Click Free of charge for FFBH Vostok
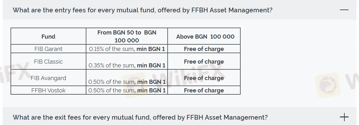359x125 pixels. pyautogui.click(x=204, y=90)
